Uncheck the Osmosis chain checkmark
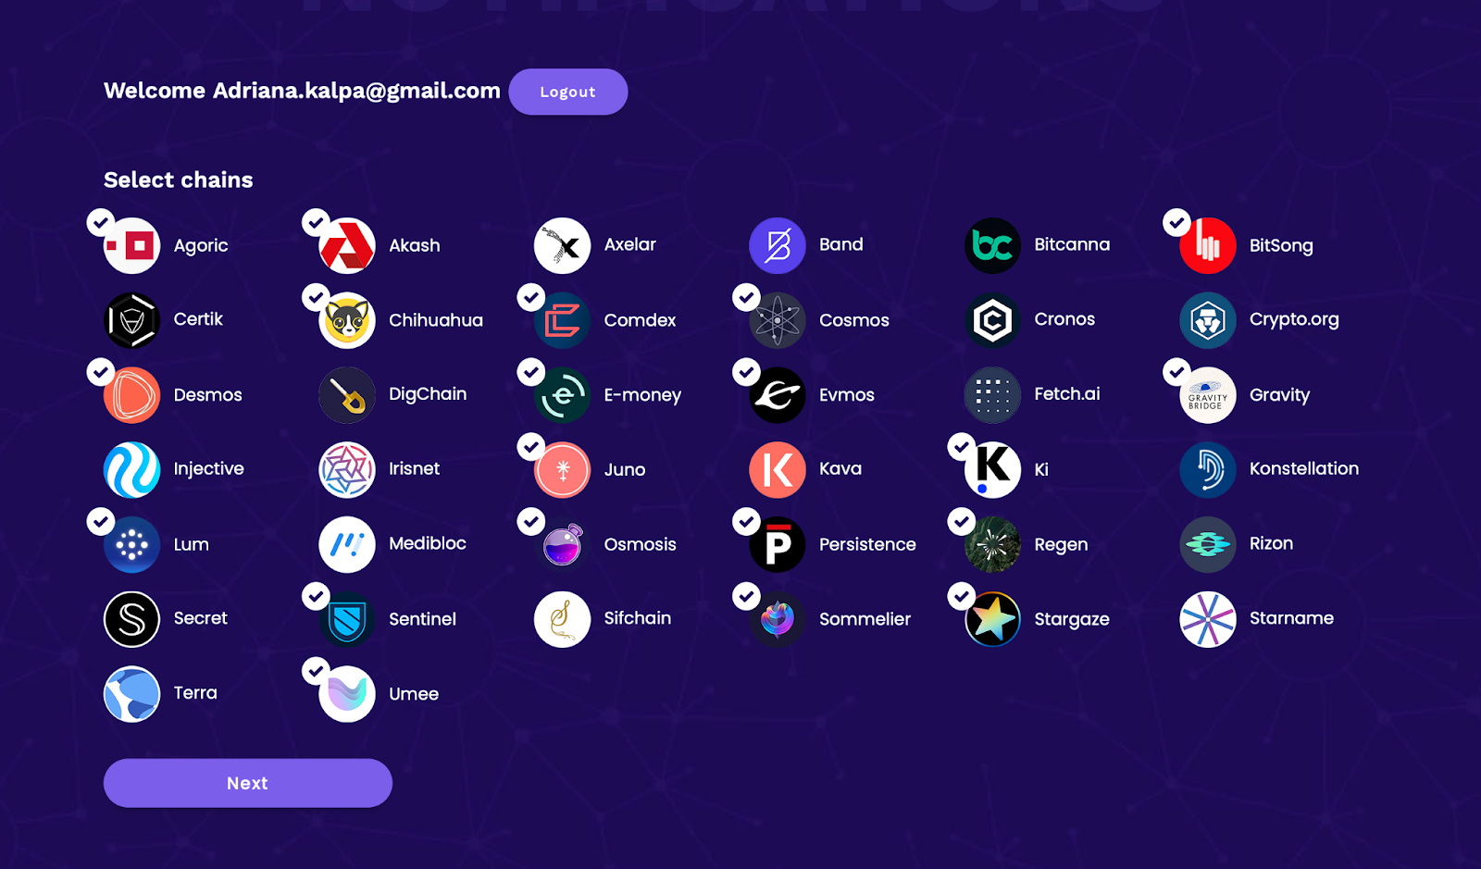The width and height of the screenshot is (1481, 869). click(x=530, y=521)
